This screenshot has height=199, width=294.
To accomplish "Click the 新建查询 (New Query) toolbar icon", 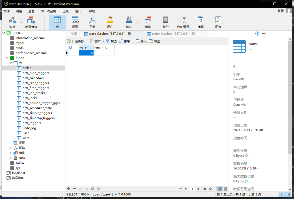I will point(31,22).
